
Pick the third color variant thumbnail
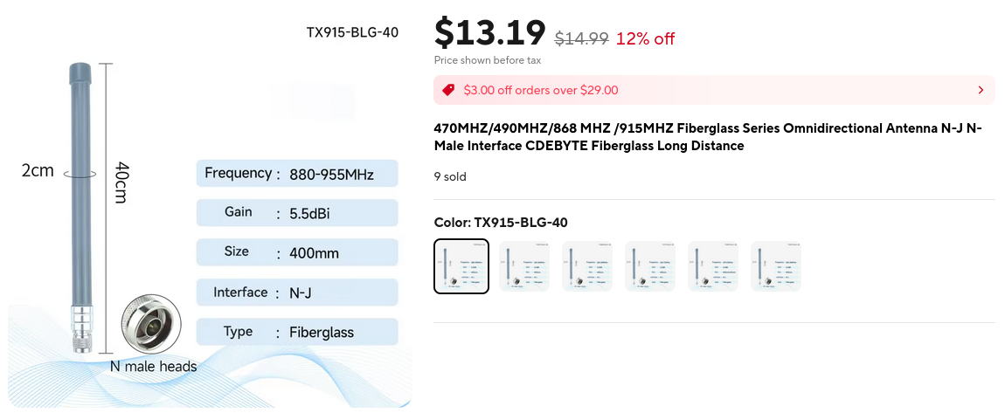tap(587, 266)
